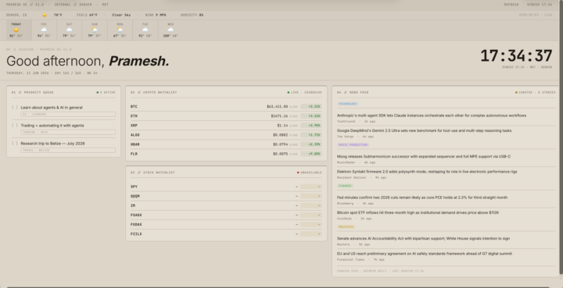Image resolution: width=563 pixels, height=288 pixels.
Task: Select the ETH row in Crypto Watchlist
Action: click(226, 116)
